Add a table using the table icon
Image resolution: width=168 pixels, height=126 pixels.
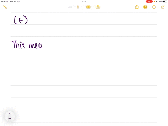click(89, 7)
